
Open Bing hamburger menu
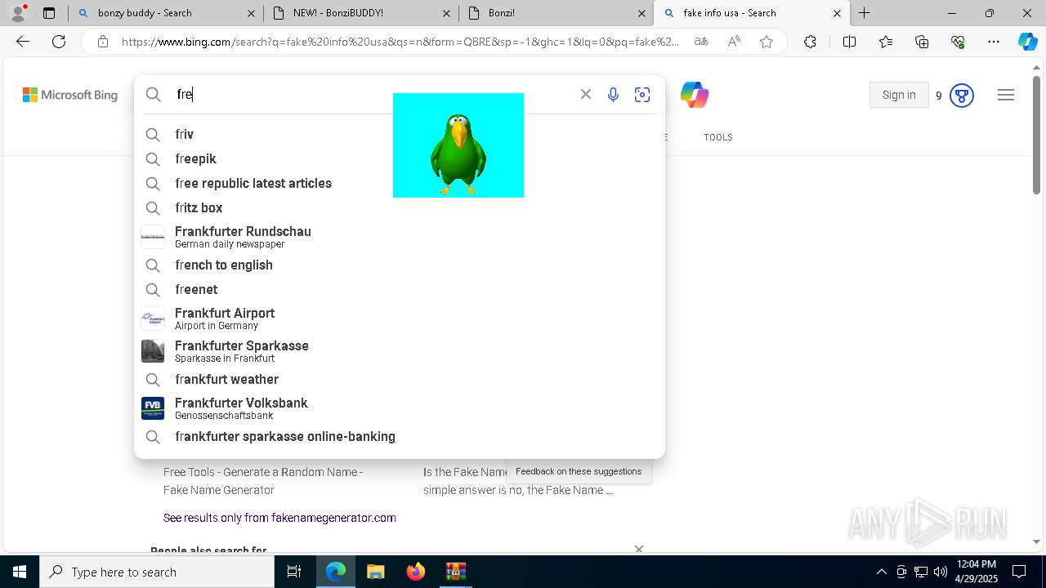point(1006,96)
